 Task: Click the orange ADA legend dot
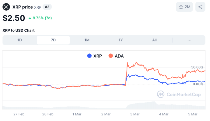[110, 56]
